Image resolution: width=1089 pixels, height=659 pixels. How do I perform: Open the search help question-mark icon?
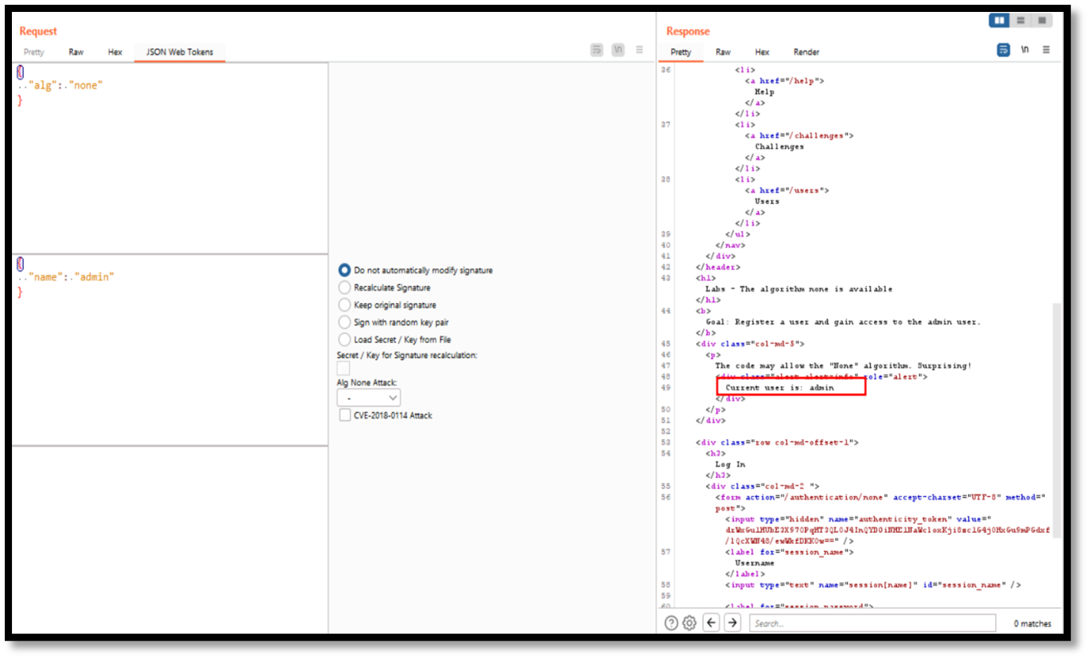[x=671, y=623]
